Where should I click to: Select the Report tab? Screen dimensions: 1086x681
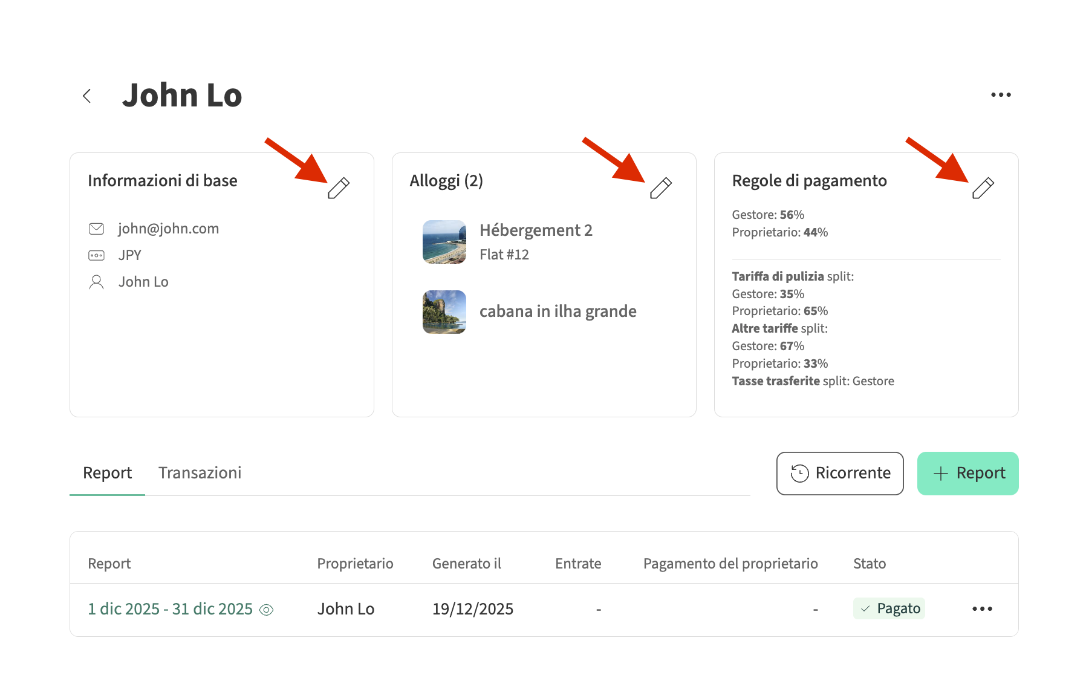point(107,473)
